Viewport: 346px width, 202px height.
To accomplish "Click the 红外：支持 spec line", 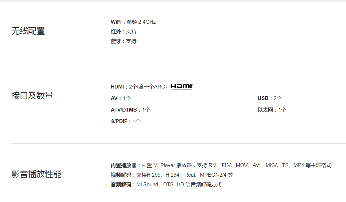I will (x=123, y=32).
